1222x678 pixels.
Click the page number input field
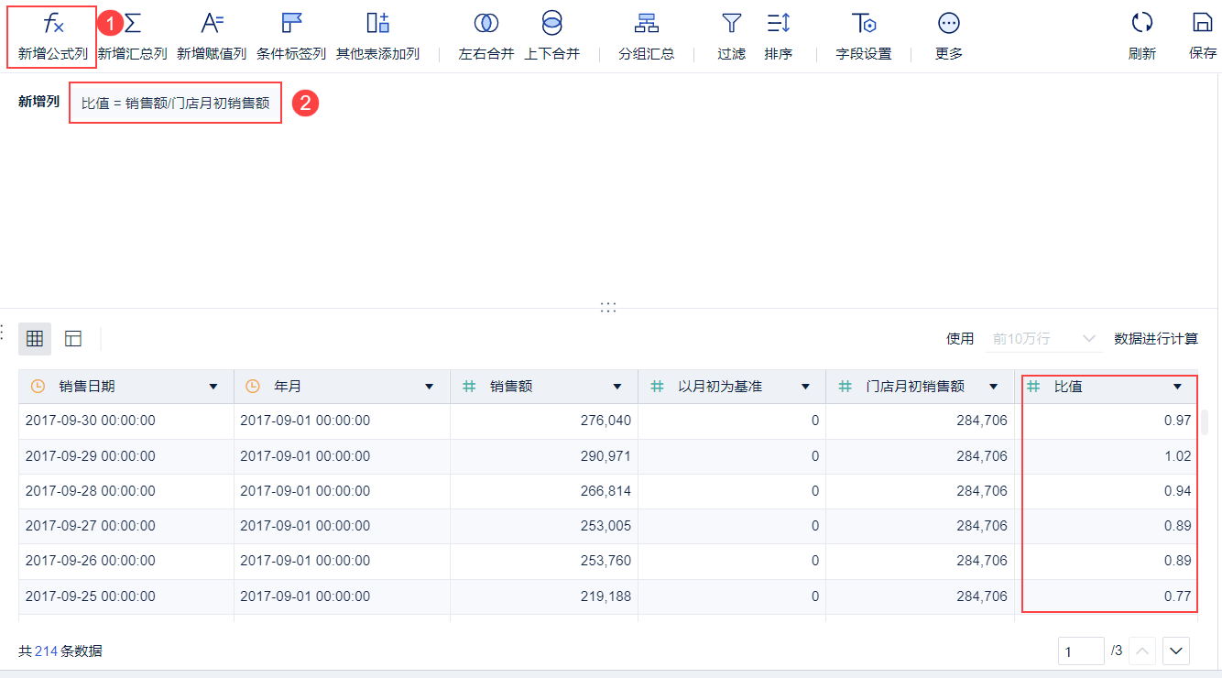coord(1081,651)
